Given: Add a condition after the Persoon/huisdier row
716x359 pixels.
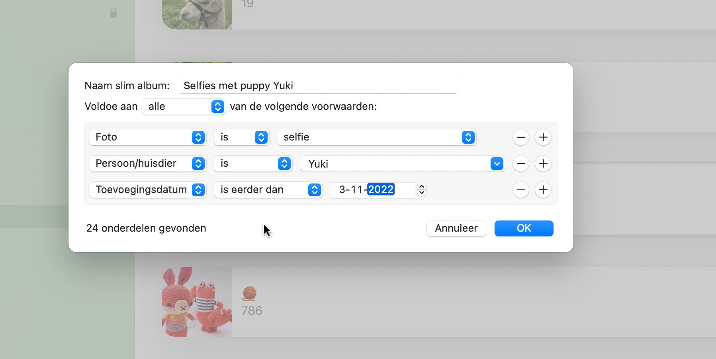Looking at the screenshot, I should [x=543, y=164].
